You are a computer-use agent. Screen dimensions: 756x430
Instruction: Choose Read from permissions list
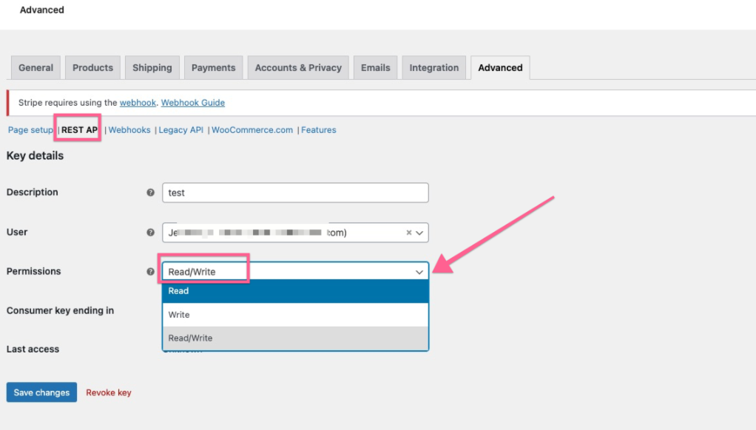[x=295, y=291]
